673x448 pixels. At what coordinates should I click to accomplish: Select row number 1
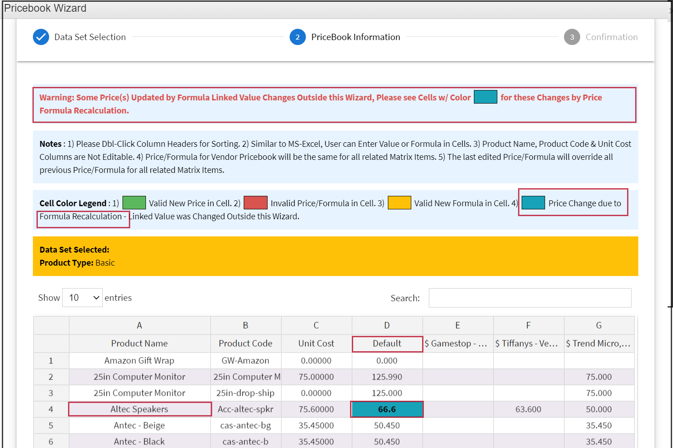[51, 361]
